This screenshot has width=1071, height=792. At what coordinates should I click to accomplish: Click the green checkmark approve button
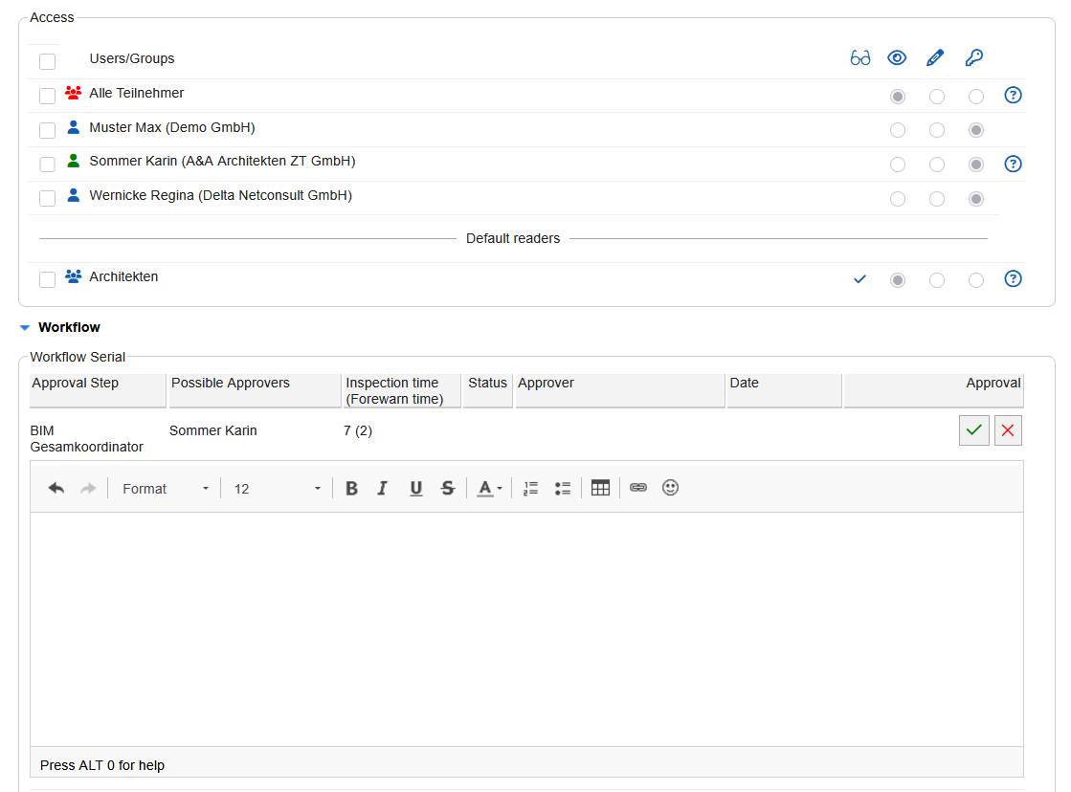(973, 431)
